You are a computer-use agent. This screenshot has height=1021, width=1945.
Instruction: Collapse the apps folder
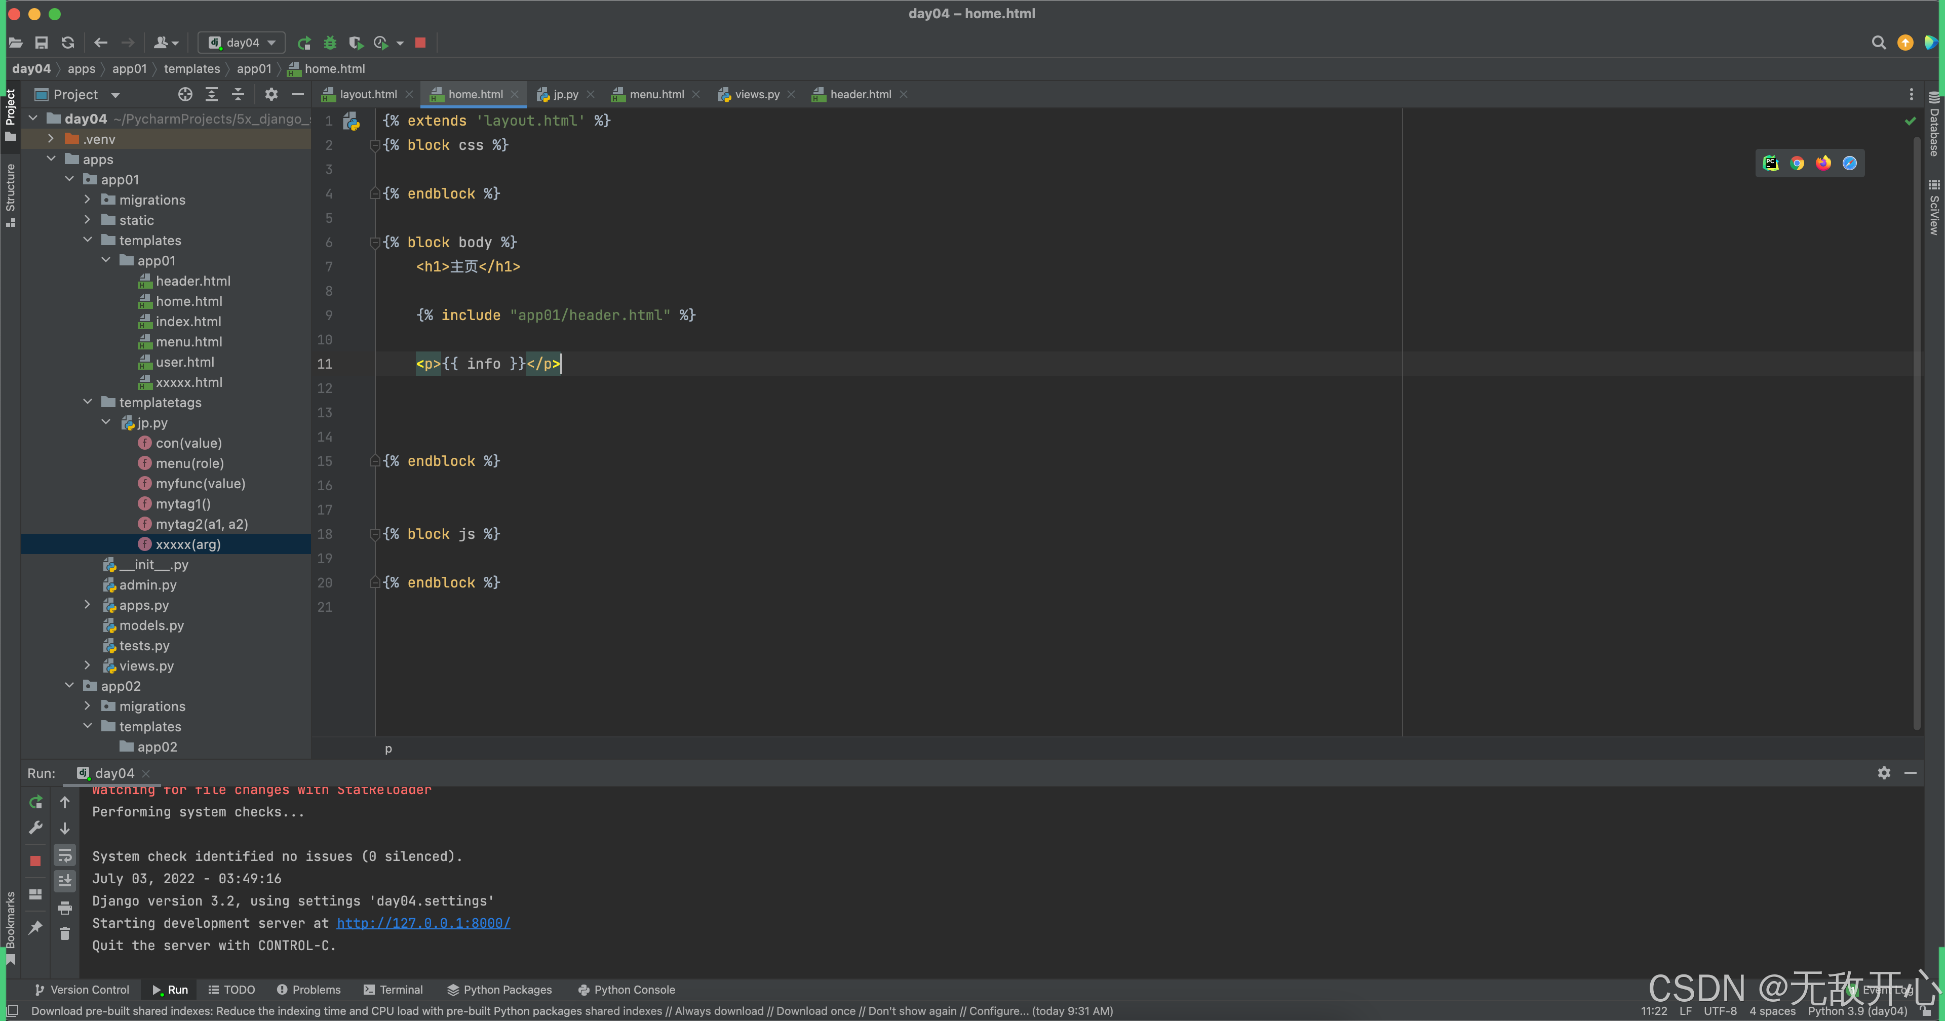click(51, 160)
